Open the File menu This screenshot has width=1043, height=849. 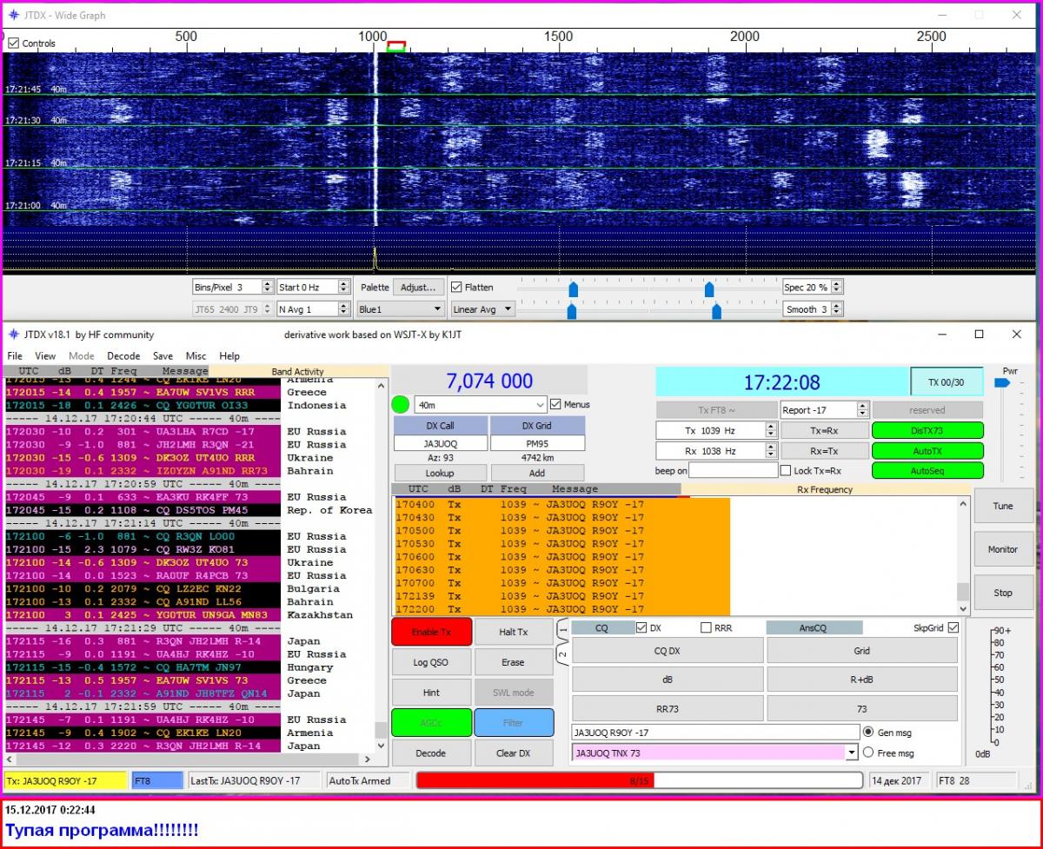pyautogui.click(x=15, y=356)
